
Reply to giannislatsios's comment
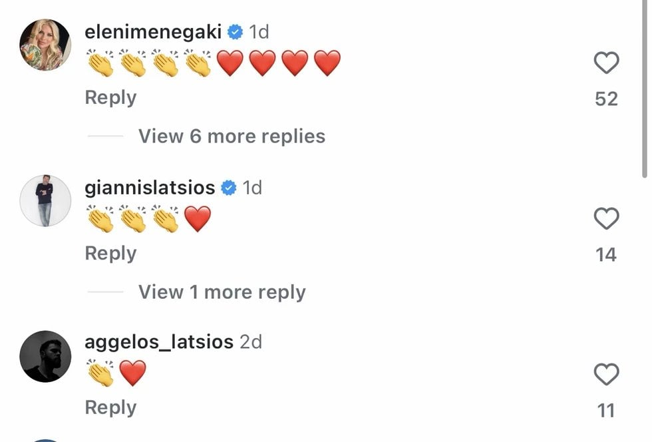click(x=110, y=254)
